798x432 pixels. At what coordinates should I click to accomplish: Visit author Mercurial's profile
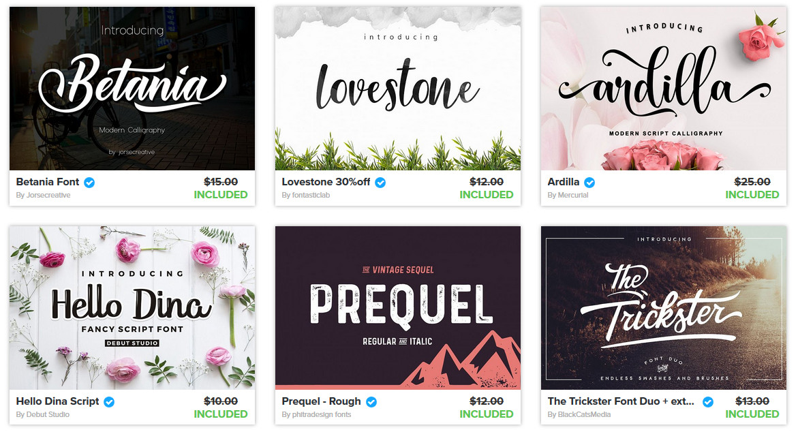click(x=568, y=195)
